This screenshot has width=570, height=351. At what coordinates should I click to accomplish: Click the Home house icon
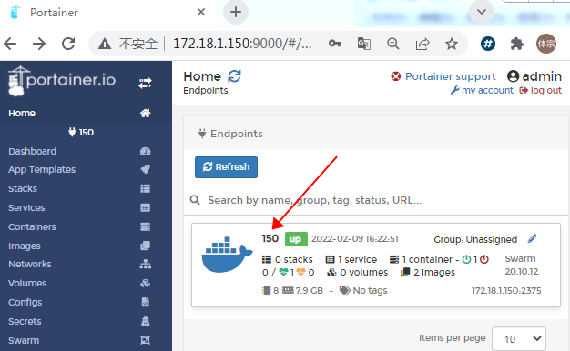(146, 114)
